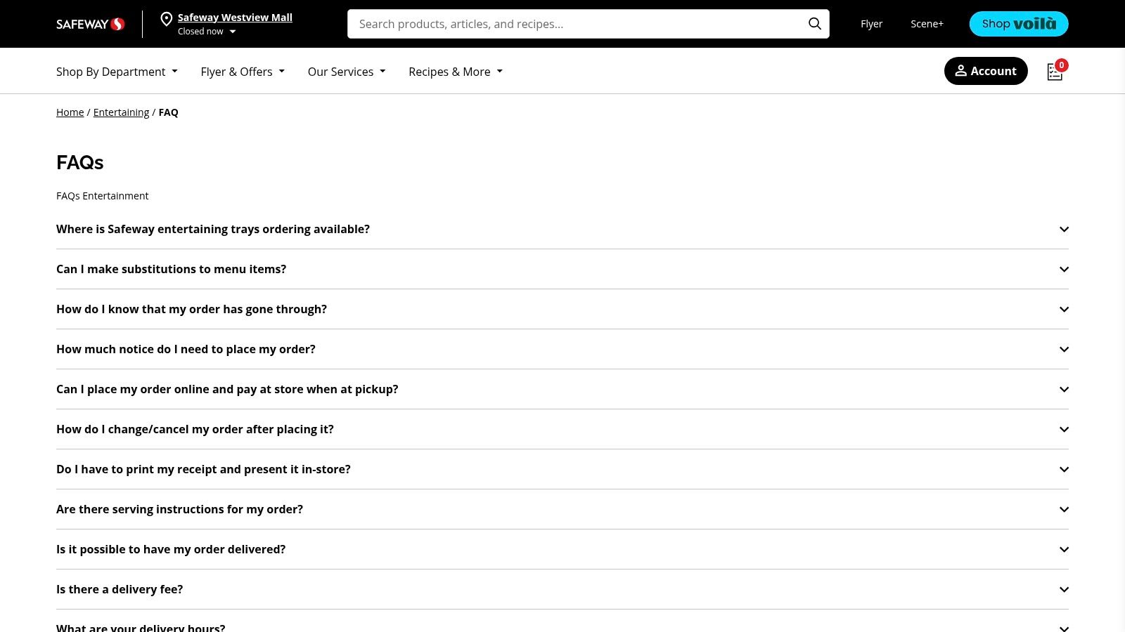Open Flyer & Offers menu
The height and width of the screenshot is (632, 1125).
click(x=243, y=72)
